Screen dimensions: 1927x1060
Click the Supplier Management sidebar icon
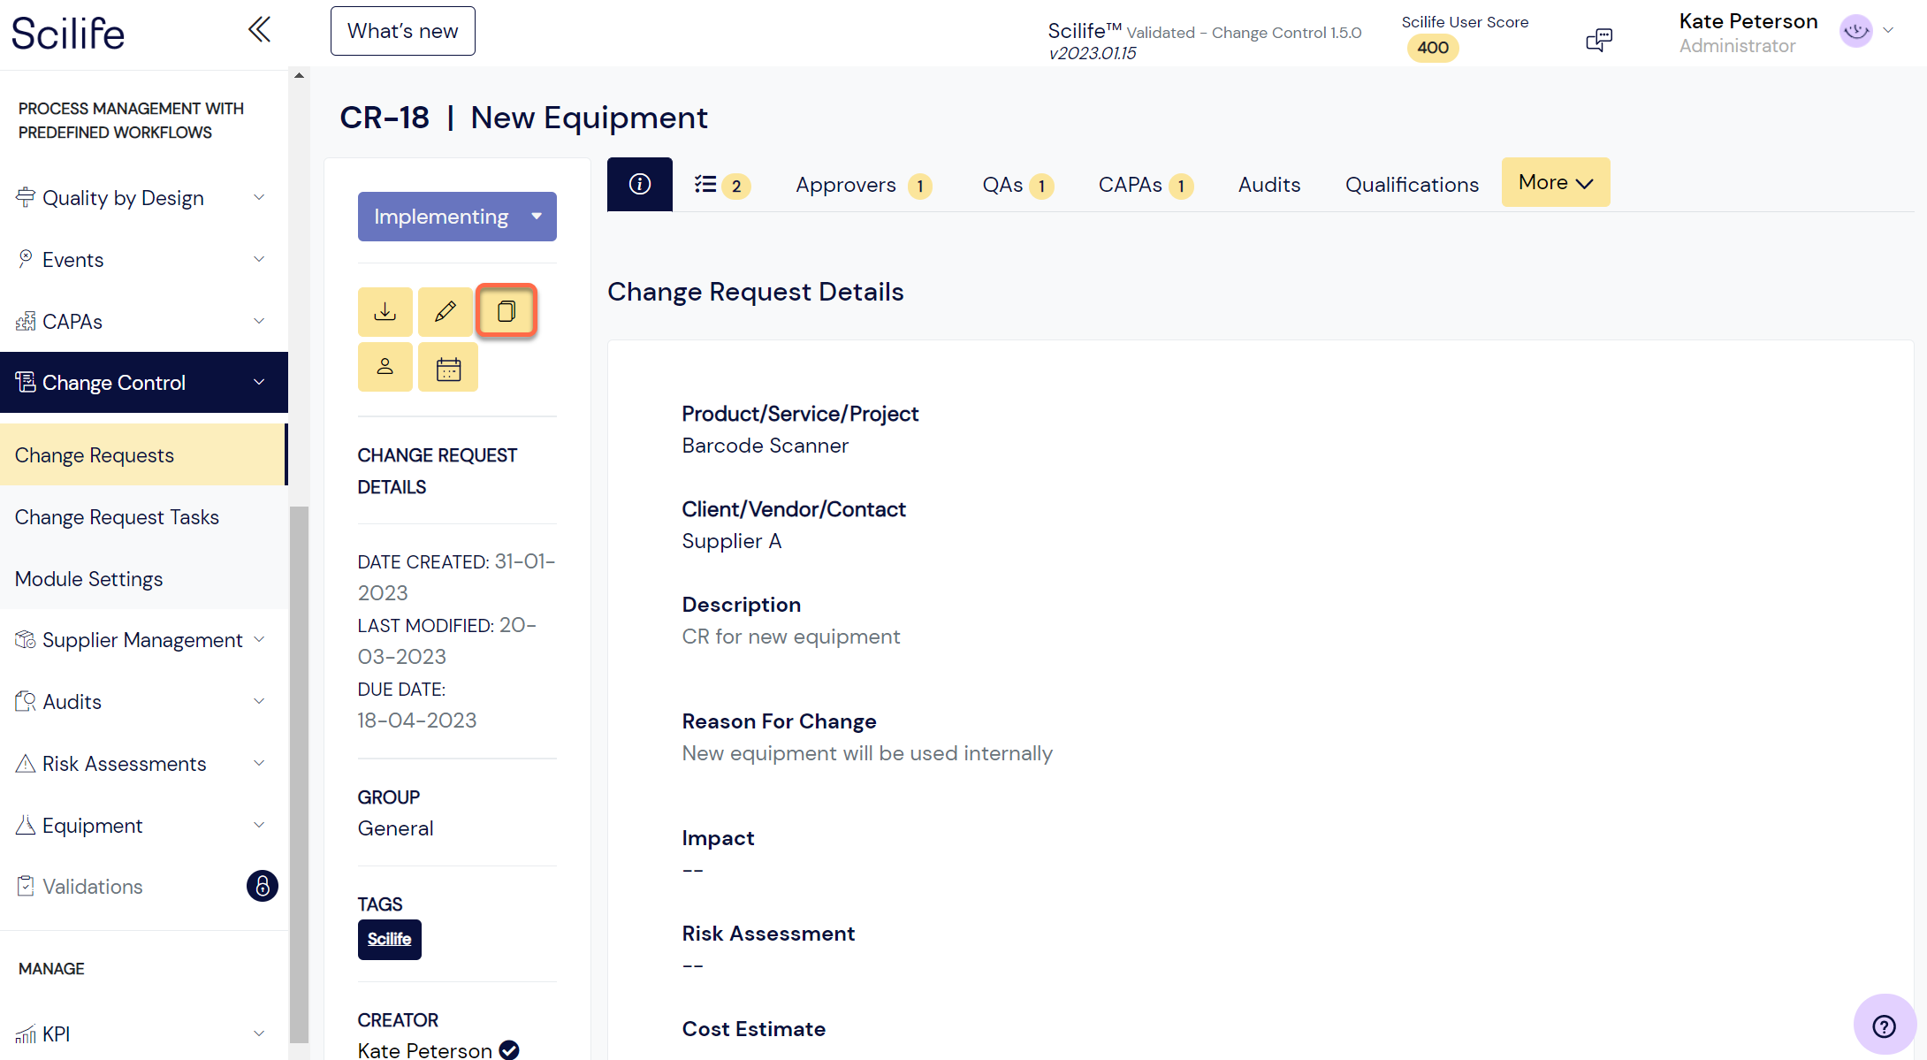[x=25, y=639]
